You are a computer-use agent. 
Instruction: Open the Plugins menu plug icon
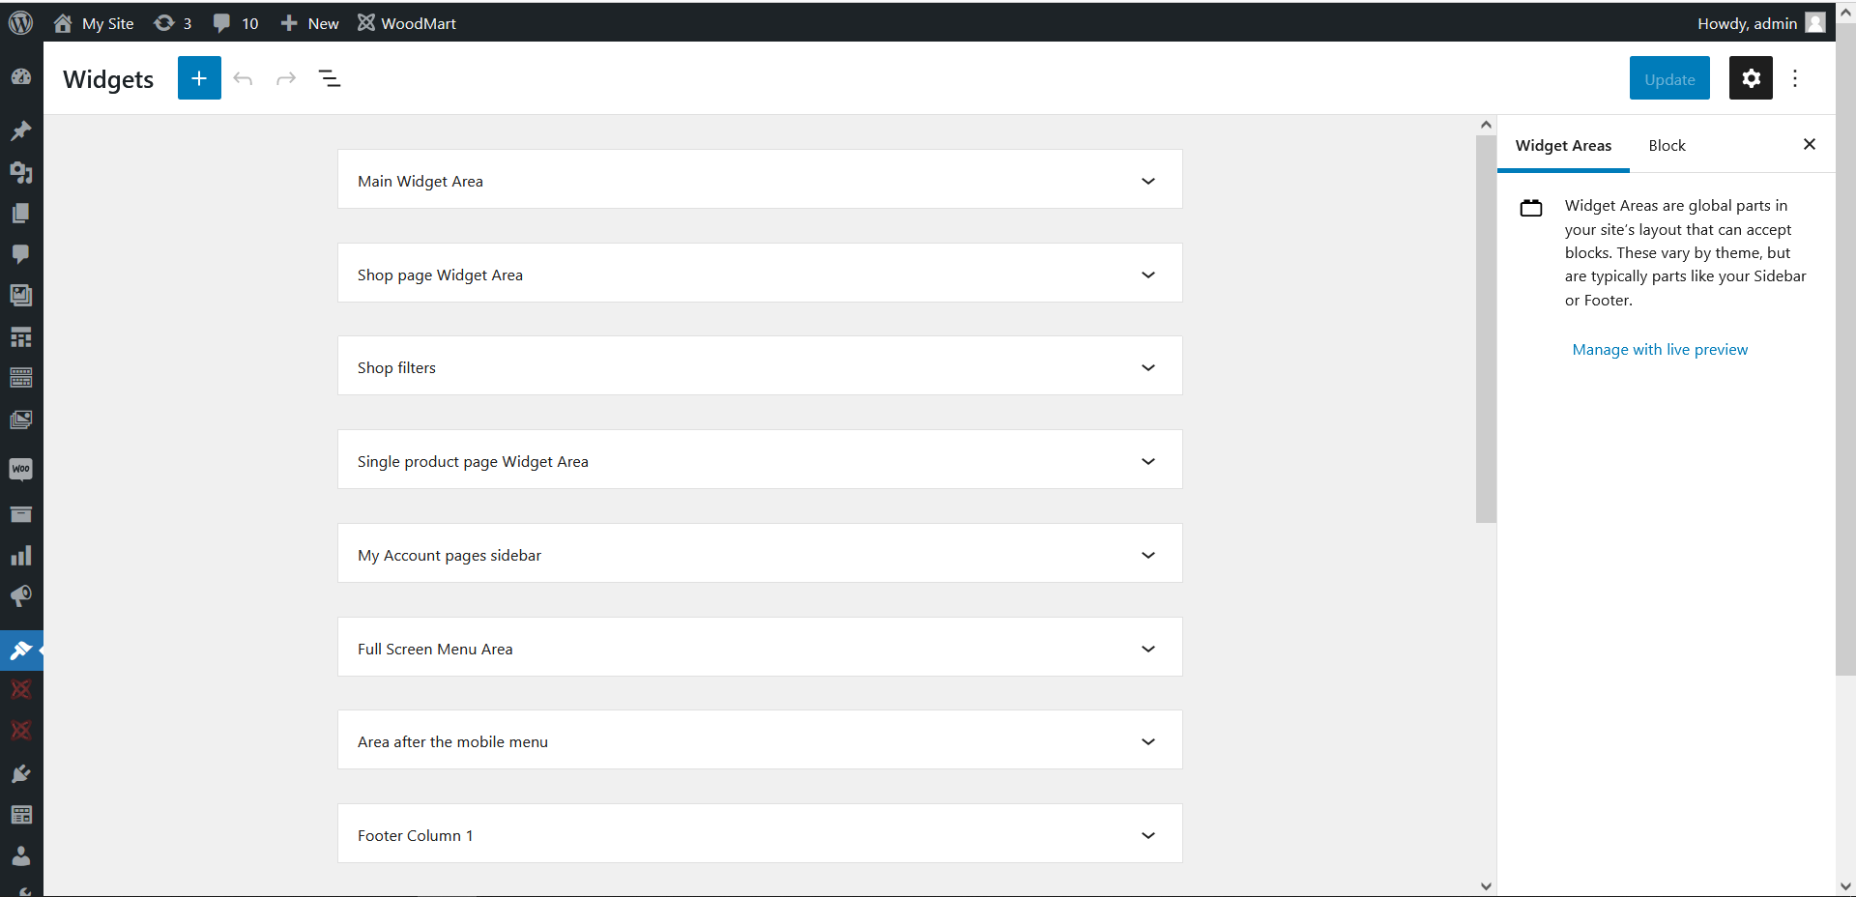21,773
